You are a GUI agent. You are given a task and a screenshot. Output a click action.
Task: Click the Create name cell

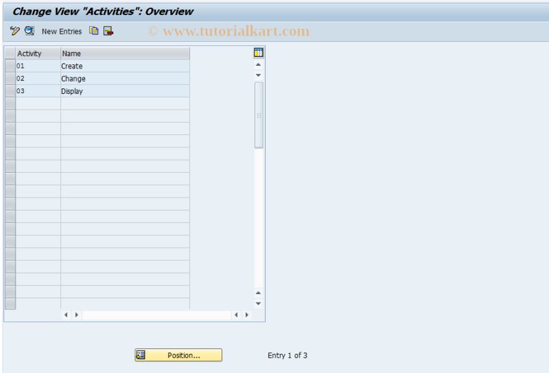pyautogui.click(x=126, y=66)
